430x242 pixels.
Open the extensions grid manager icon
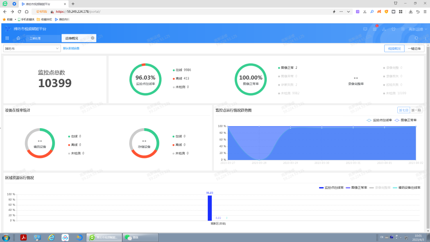click(401, 12)
